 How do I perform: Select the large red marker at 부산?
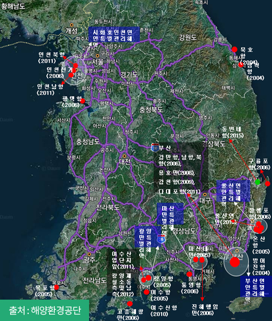[x=235, y=262]
